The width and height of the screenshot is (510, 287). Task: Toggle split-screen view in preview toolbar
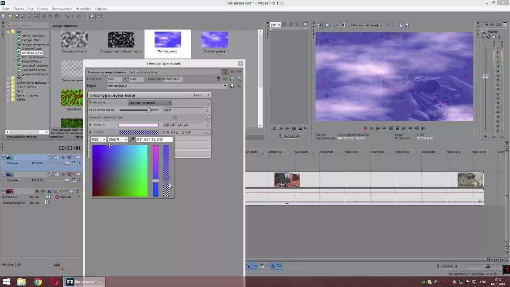tap(343, 25)
